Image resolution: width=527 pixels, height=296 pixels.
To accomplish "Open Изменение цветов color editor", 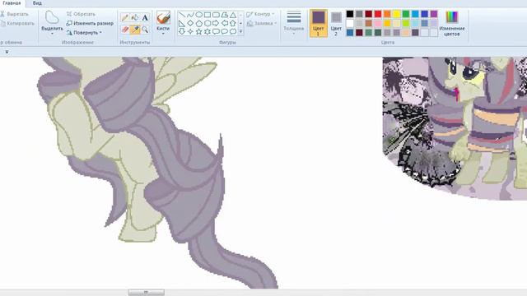I will tap(452, 23).
